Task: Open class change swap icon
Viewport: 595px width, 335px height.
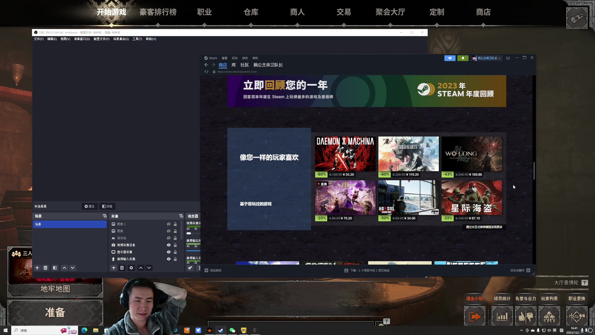Action: click(x=577, y=316)
